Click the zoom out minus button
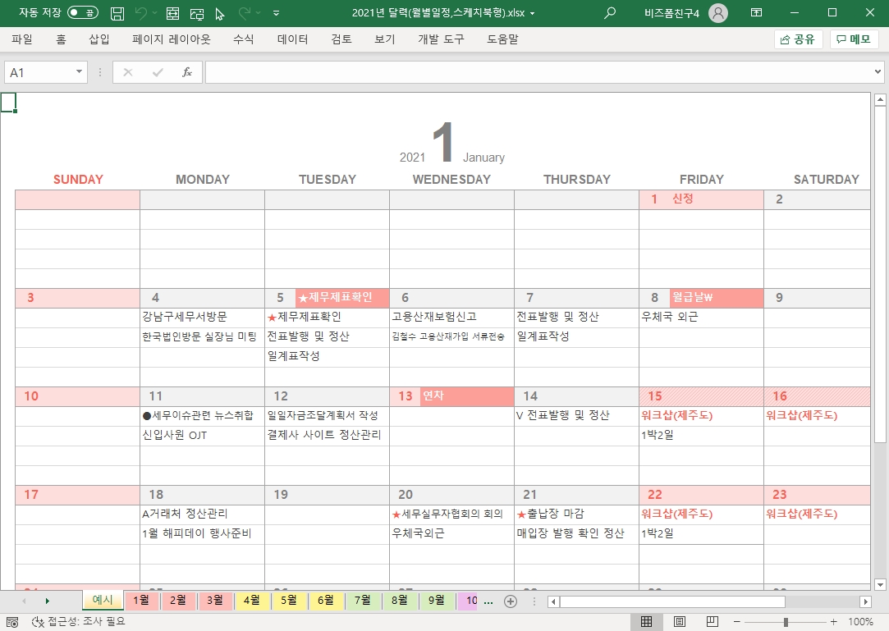This screenshot has height=631, width=889. pos(736,622)
